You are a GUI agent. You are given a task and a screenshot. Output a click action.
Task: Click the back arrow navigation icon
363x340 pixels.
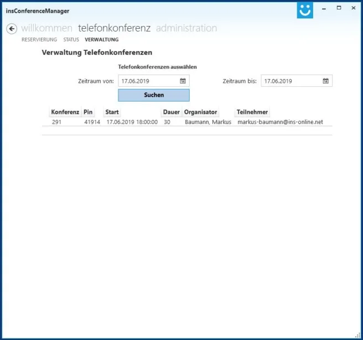tap(12, 29)
